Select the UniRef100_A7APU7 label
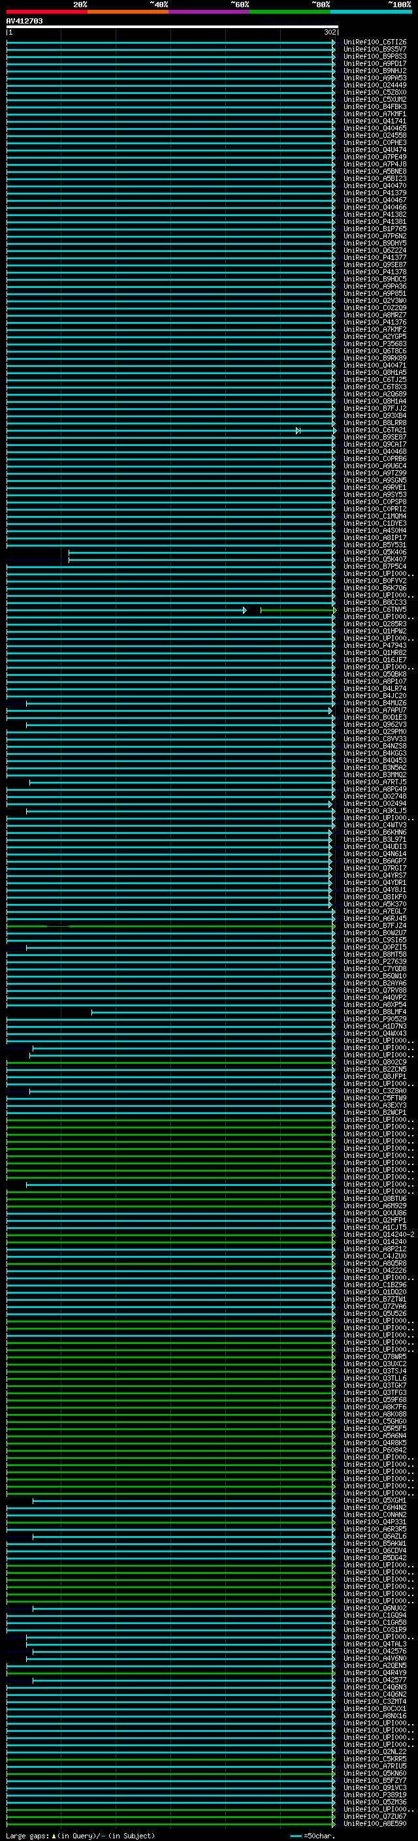 coord(375,711)
